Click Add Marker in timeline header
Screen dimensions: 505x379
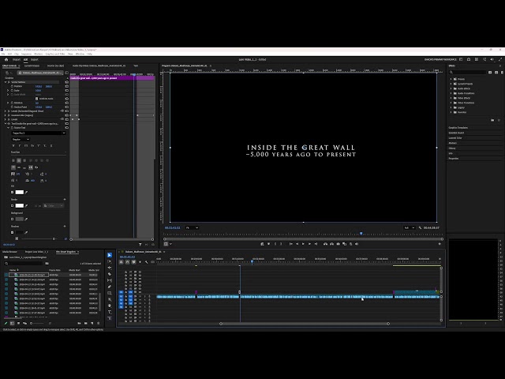pyautogui.click(x=140, y=262)
